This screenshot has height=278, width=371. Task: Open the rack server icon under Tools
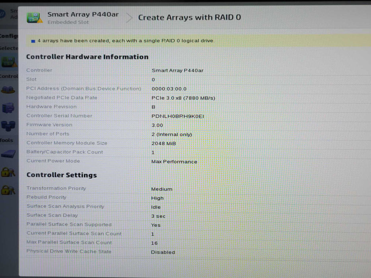8,154
